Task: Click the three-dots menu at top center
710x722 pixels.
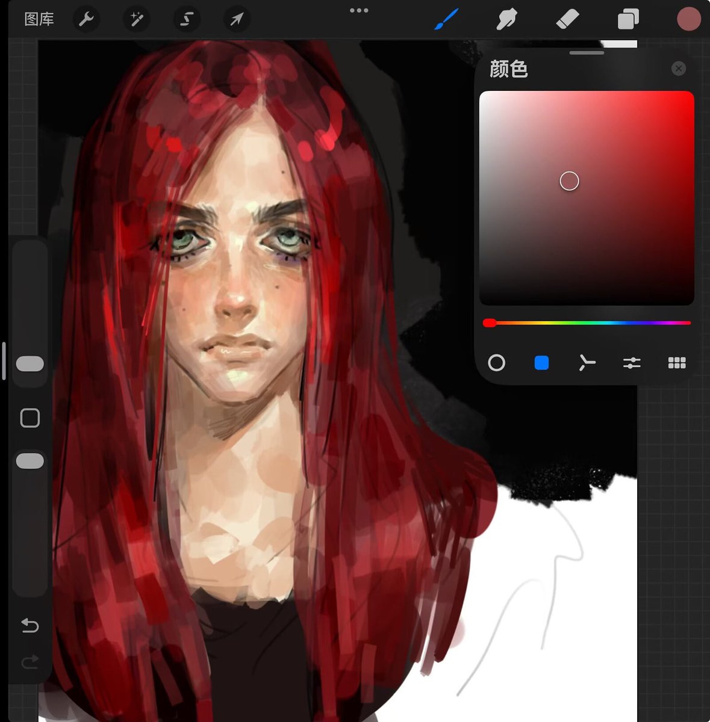Action: (359, 10)
